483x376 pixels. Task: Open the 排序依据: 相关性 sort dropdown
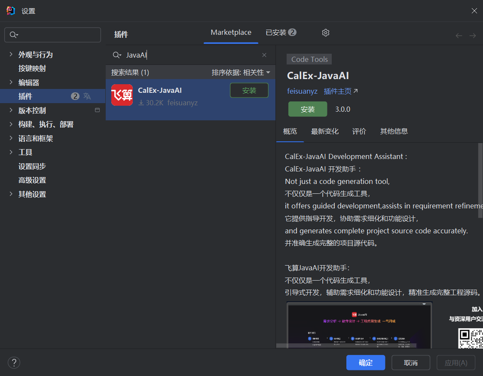pos(241,72)
